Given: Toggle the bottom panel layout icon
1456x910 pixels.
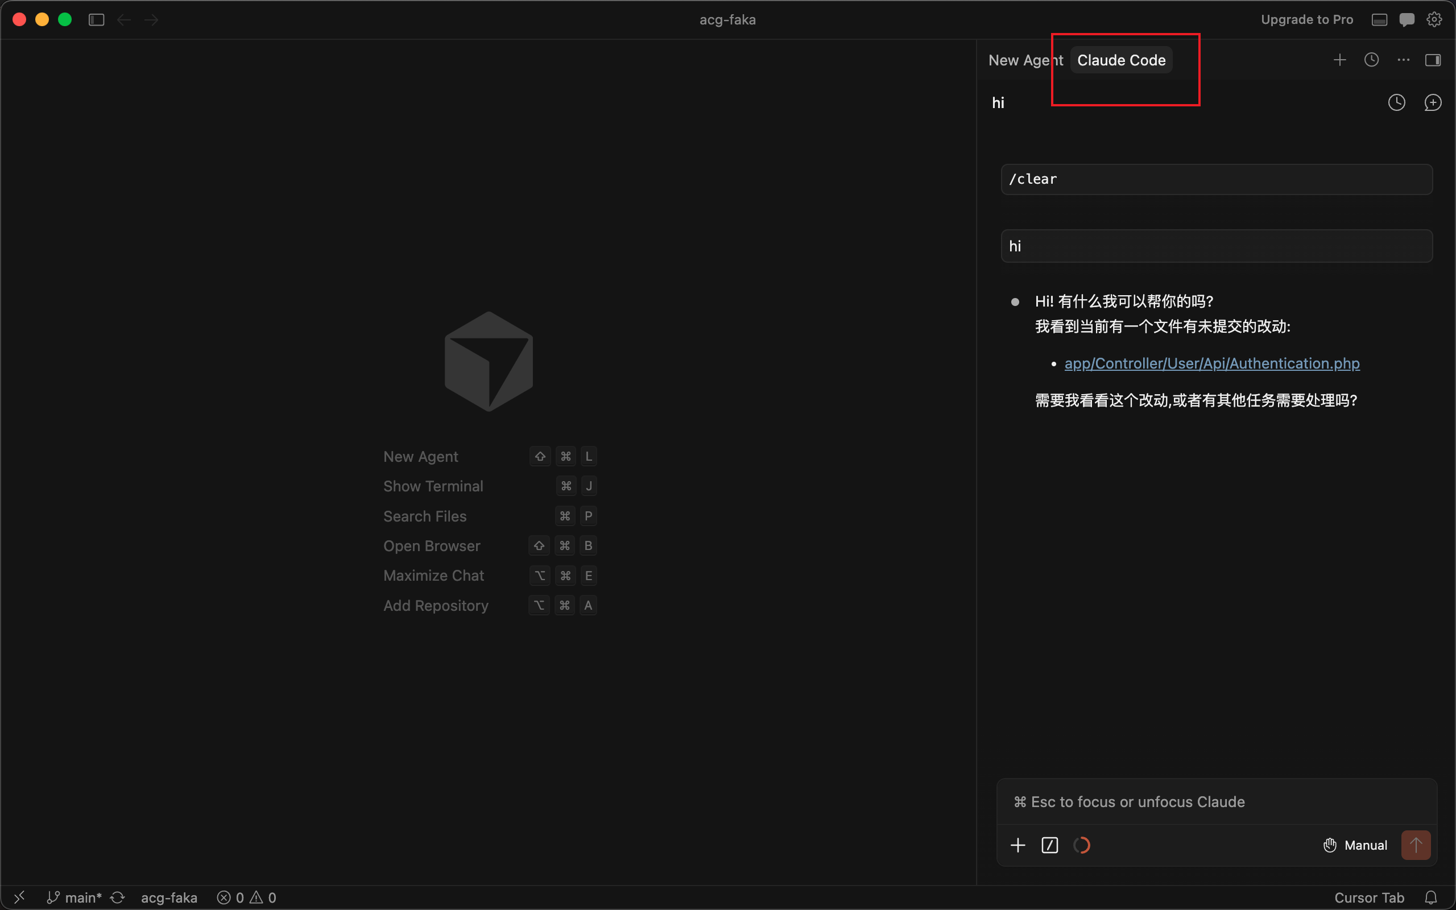Looking at the screenshot, I should click(x=1379, y=20).
